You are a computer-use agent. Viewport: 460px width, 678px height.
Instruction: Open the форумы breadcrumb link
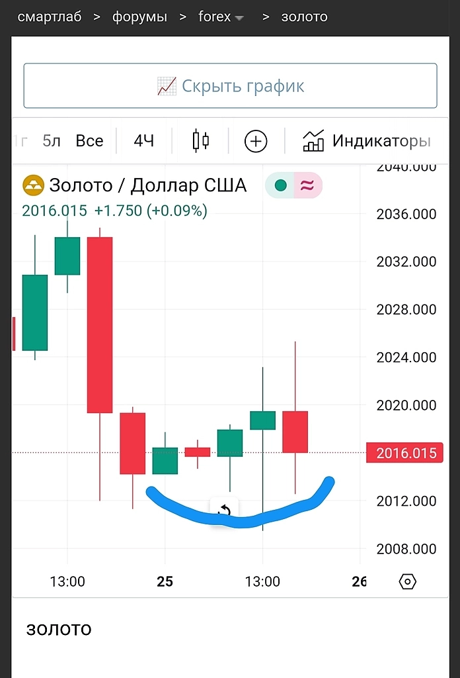pos(139,17)
